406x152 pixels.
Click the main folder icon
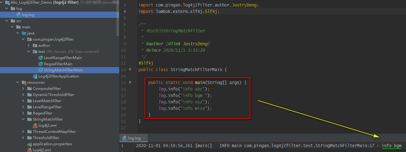pyautogui.click(x=18, y=27)
